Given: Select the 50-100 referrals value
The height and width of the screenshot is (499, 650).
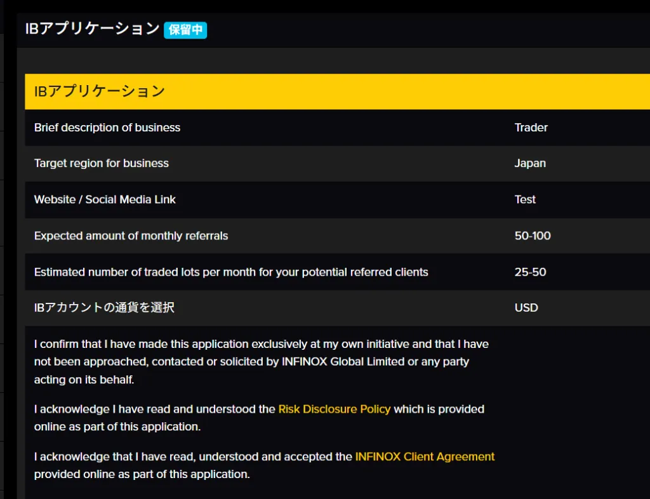Looking at the screenshot, I should (533, 236).
